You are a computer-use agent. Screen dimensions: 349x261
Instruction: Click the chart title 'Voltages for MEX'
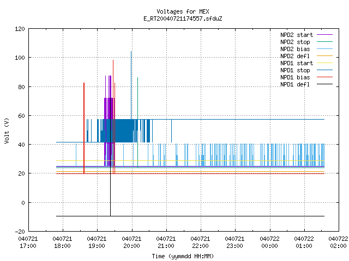[x=183, y=11]
